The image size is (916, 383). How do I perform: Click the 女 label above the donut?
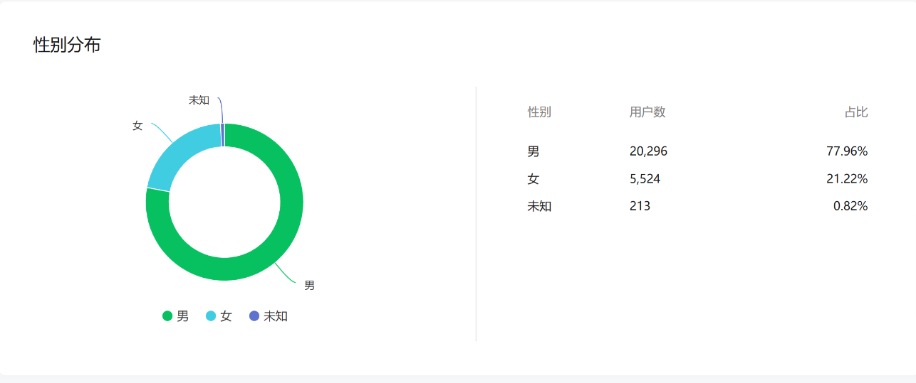137,126
